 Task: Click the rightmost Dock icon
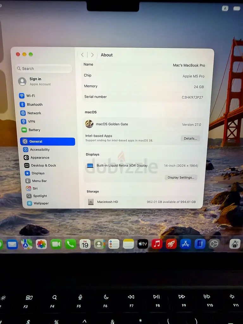pos(235,244)
